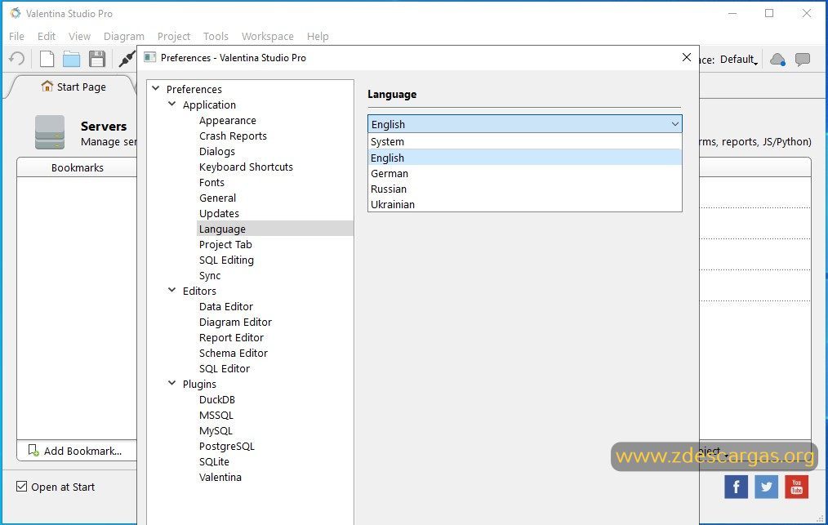Select Appearance in preferences tree
The width and height of the screenshot is (828, 525).
pos(228,120)
